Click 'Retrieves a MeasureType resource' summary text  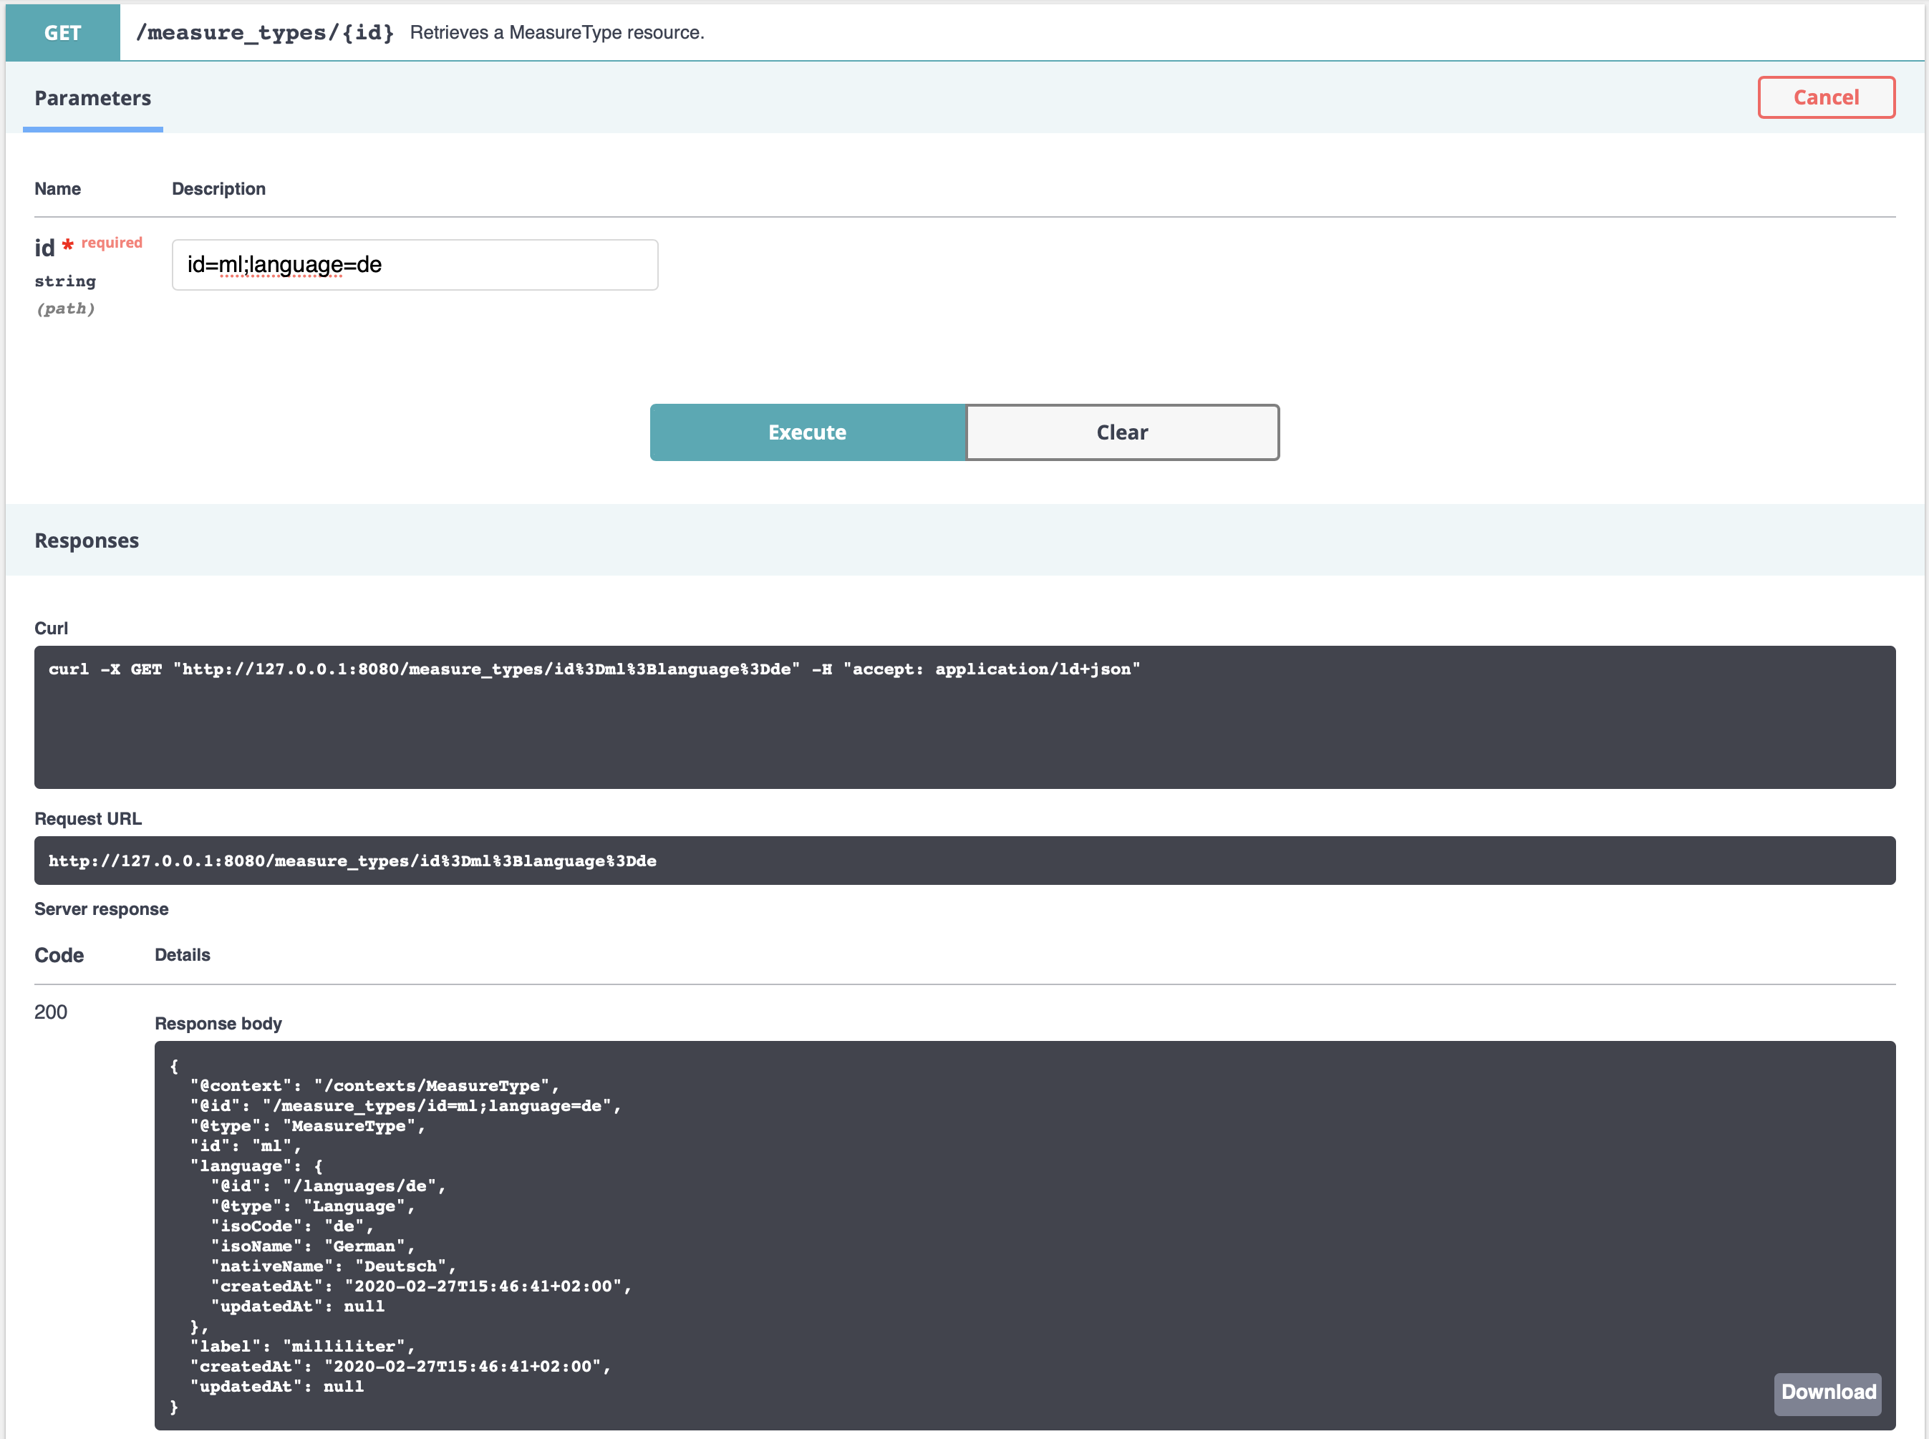click(557, 33)
